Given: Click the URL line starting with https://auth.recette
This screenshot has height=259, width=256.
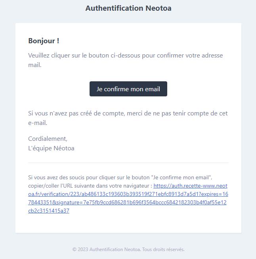Looking at the screenshot, I should point(190,186).
